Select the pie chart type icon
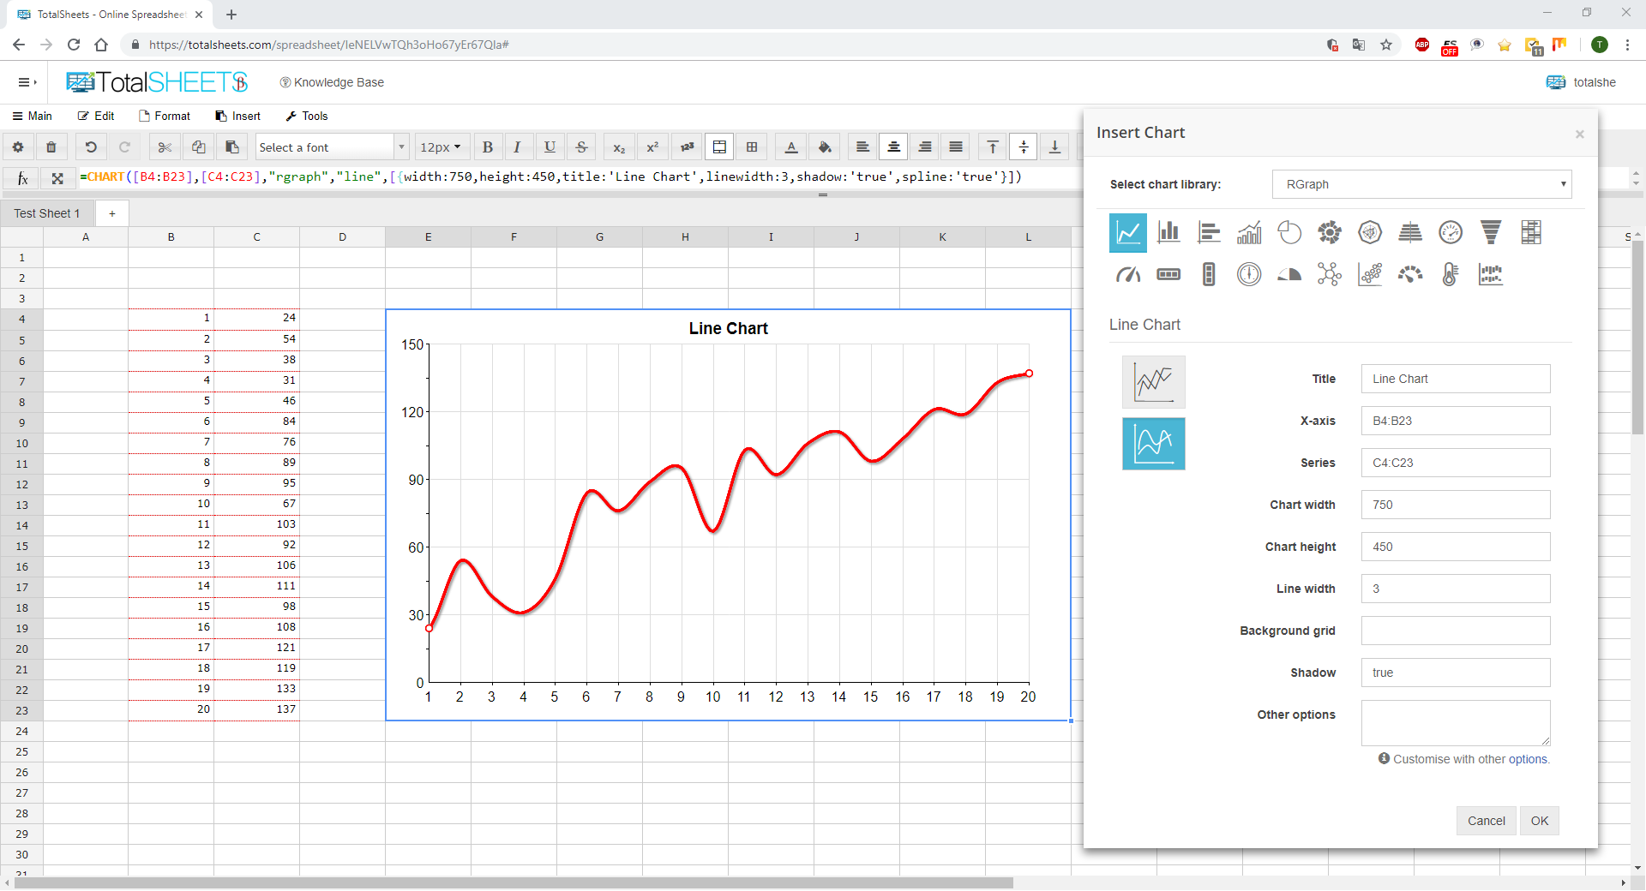This screenshot has width=1646, height=891. click(1289, 232)
